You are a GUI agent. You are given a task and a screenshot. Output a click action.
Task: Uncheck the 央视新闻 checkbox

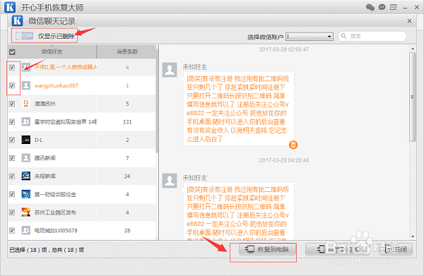pyautogui.click(x=12, y=176)
